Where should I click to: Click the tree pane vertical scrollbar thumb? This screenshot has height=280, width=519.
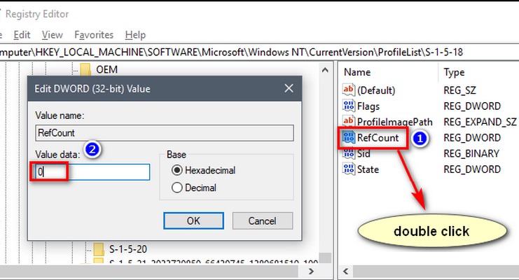point(326,258)
